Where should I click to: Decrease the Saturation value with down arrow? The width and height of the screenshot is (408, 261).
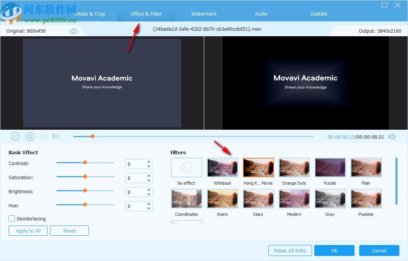[x=149, y=180]
